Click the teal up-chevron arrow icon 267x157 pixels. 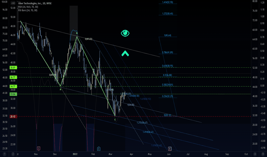coord(125,53)
